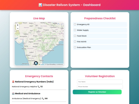Click the bar chart icon in header
The width and height of the screenshot is (139, 104).
click(x=40, y=5)
